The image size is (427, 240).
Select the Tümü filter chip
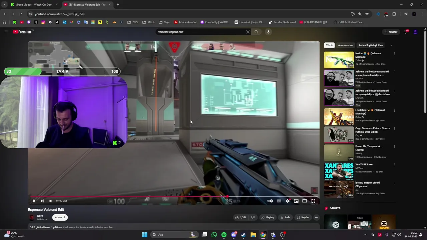[329, 45]
